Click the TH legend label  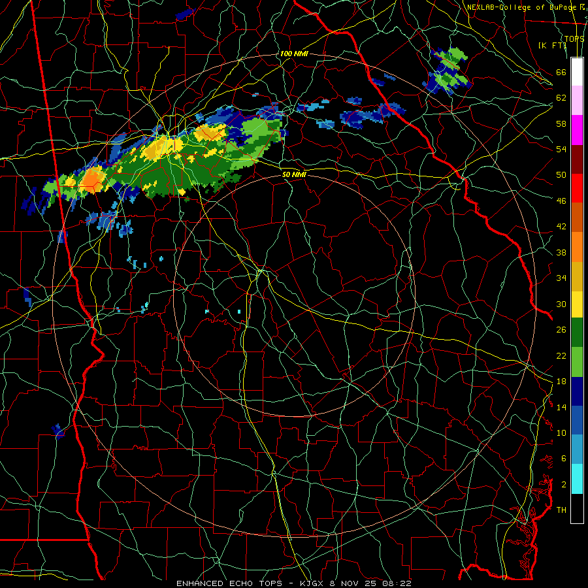[561, 510]
